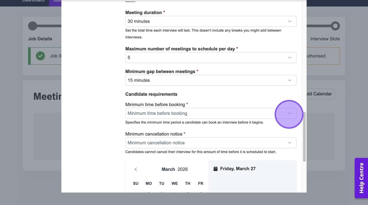Click the Interview Slots step circle

click(335, 26)
